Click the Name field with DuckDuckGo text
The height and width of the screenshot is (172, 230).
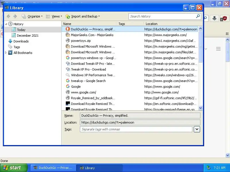pos(140,116)
